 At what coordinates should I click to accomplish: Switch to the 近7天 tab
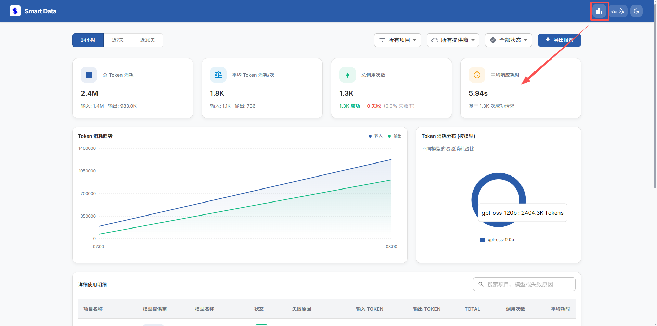[118, 40]
